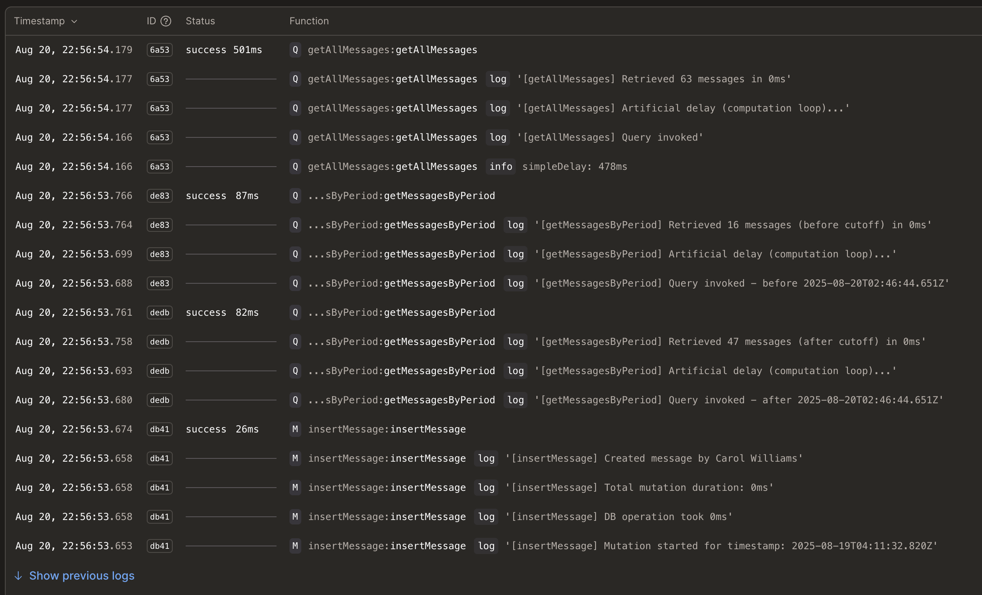982x595 pixels.
Task: Click timestamp Aug 20, 22:56:53.674
Action: (x=74, y=429)
